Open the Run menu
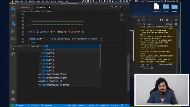The width and height of the screenshot is (190, 107). (47, 1)
